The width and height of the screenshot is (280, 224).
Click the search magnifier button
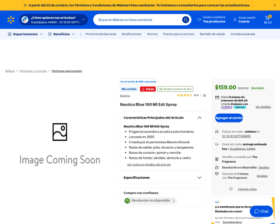(x=186, y=19)
